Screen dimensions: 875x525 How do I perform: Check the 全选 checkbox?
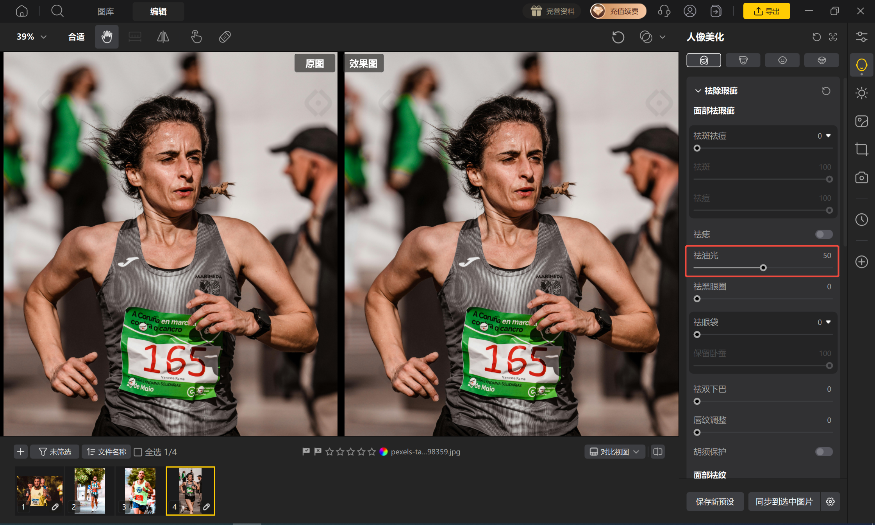[138, 452]
